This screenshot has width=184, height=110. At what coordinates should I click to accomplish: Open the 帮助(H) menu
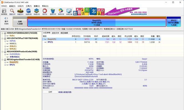click(45, 6)
